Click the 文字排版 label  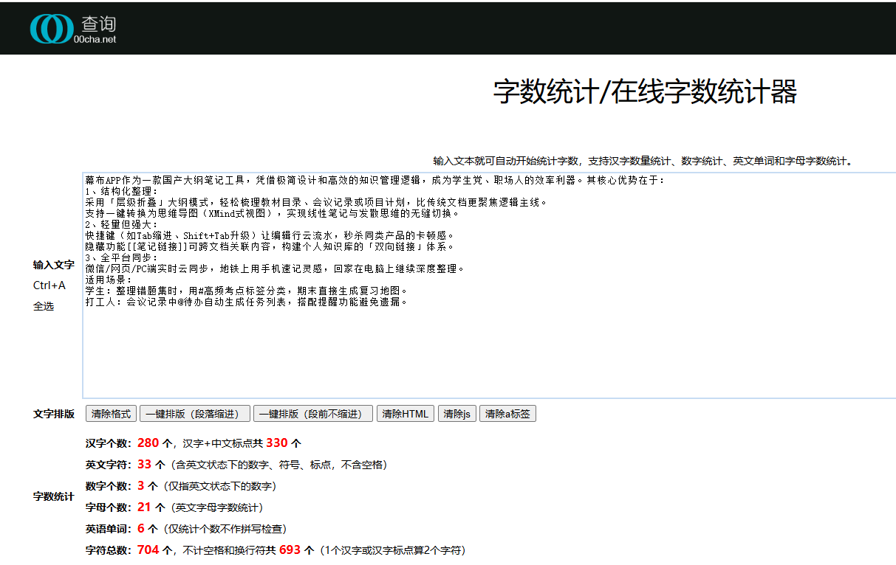pyautogui.click(x=54, y=414)
